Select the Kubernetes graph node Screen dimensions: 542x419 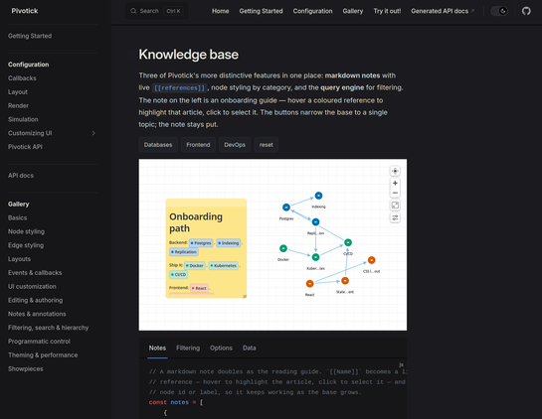click(315, 257)
